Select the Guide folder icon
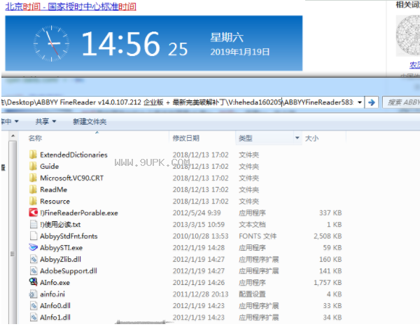This screenshot has height=329, width=420. coord(33,166)
